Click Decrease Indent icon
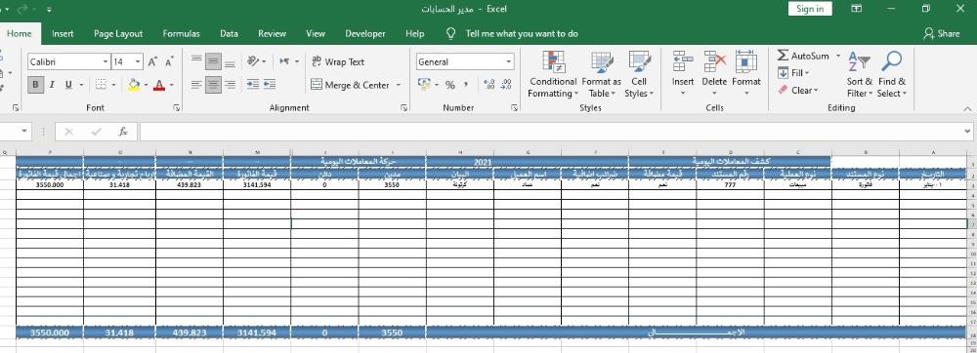Screen dimensions: 977x353 [x=253, y=85]
